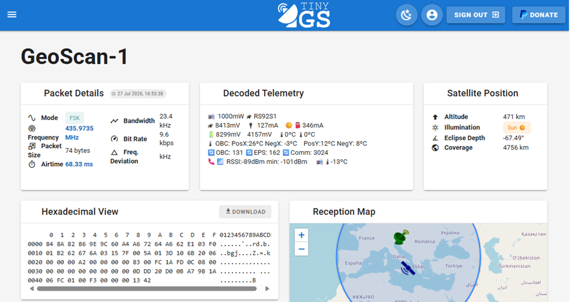570x302 pixels.
Task: Click the Decoded Telemetry heading
Action: click(263, 93)
